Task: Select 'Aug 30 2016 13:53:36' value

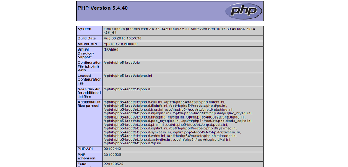Action: (x=122, y=38)
